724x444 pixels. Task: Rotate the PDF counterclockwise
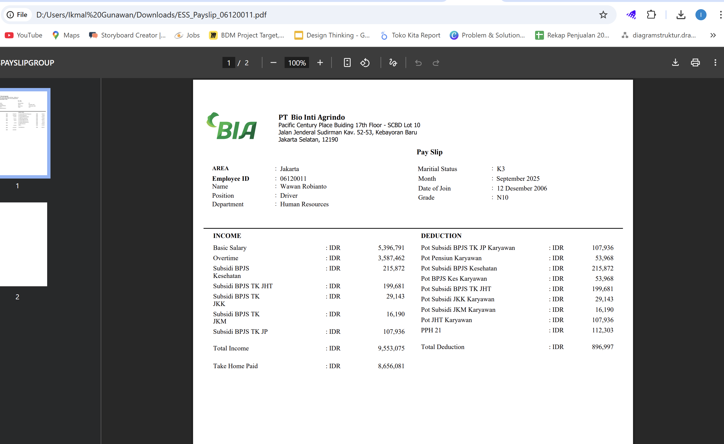point(365,63)
